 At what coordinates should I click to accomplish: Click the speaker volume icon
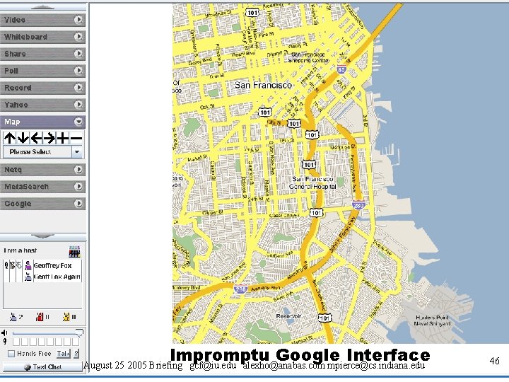(x=4, y=332)
